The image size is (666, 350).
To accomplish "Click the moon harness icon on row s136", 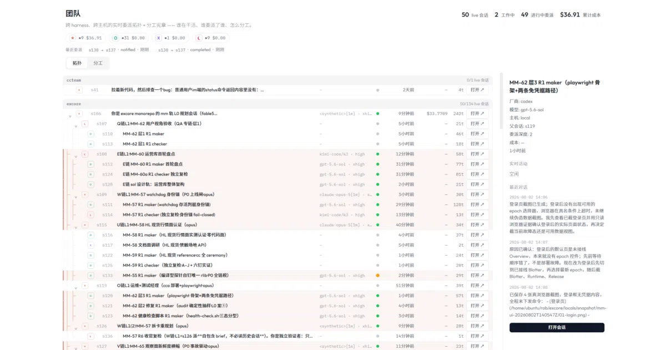I will (91, 336).
